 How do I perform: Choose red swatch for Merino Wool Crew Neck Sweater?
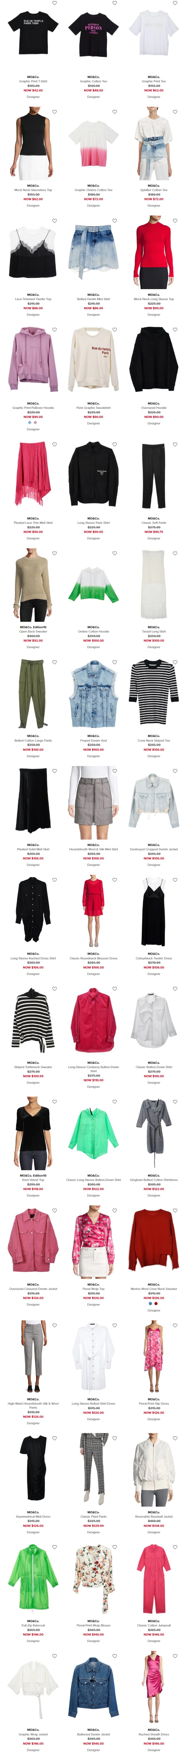(156, 1304)
